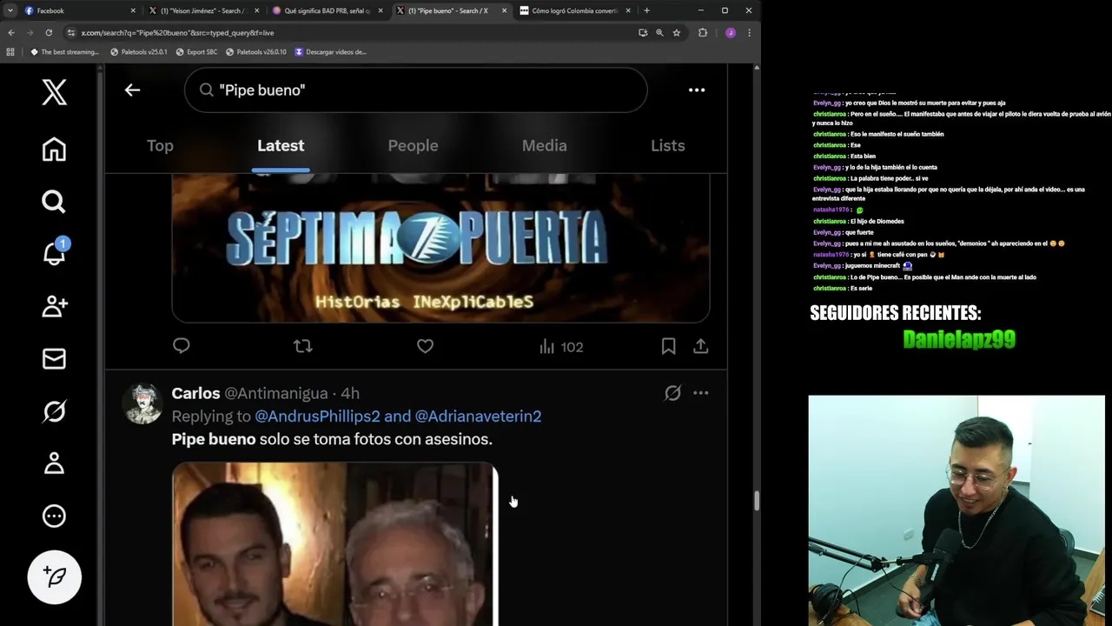
Task: Open the Export SBC bookmark
Action: pos(196,52)
